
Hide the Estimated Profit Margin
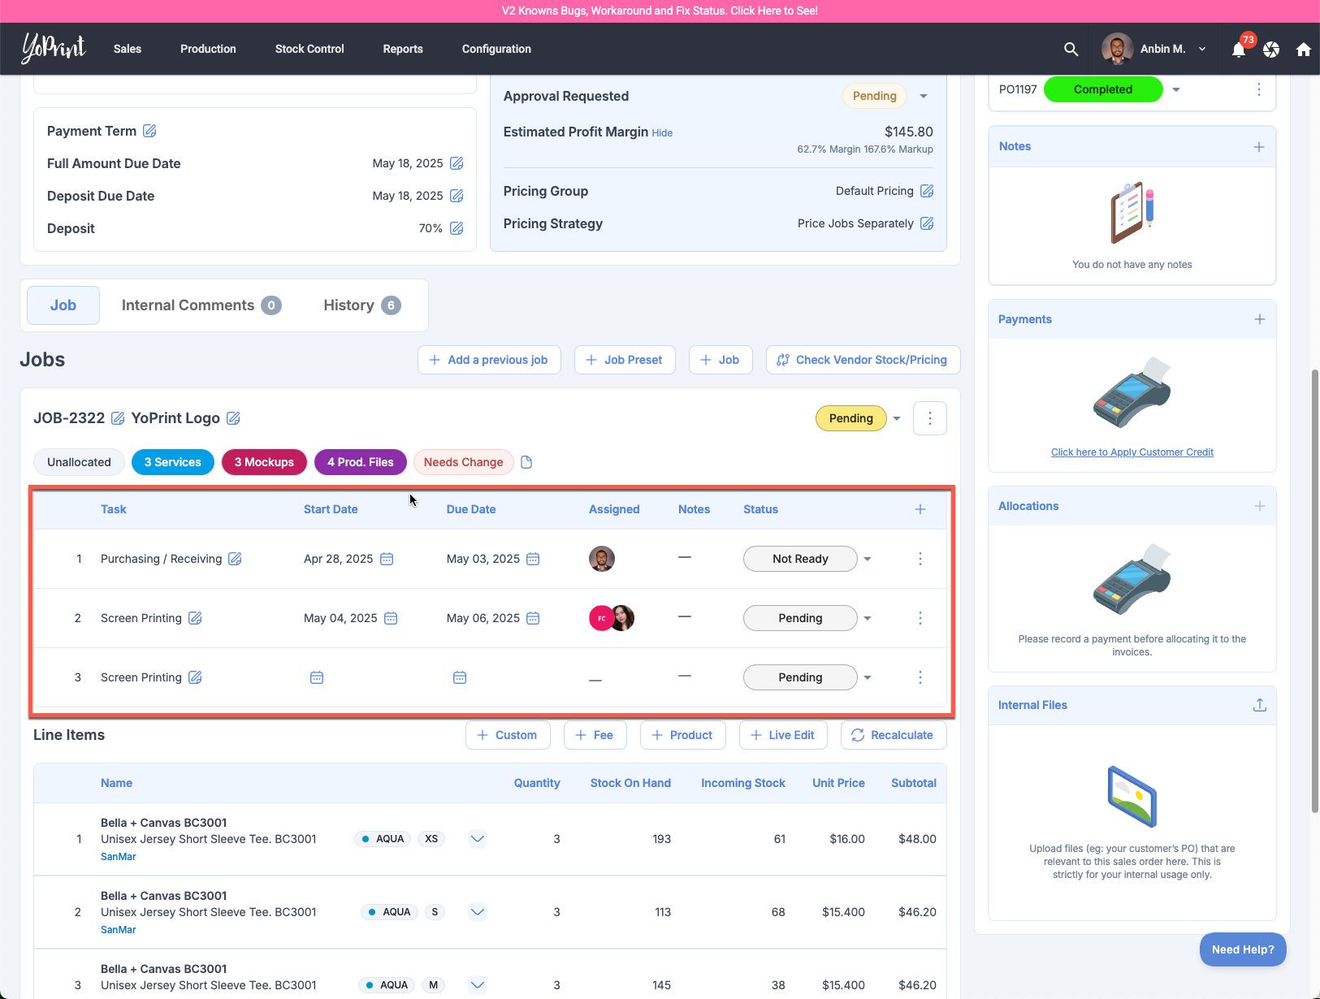(662, 133)
